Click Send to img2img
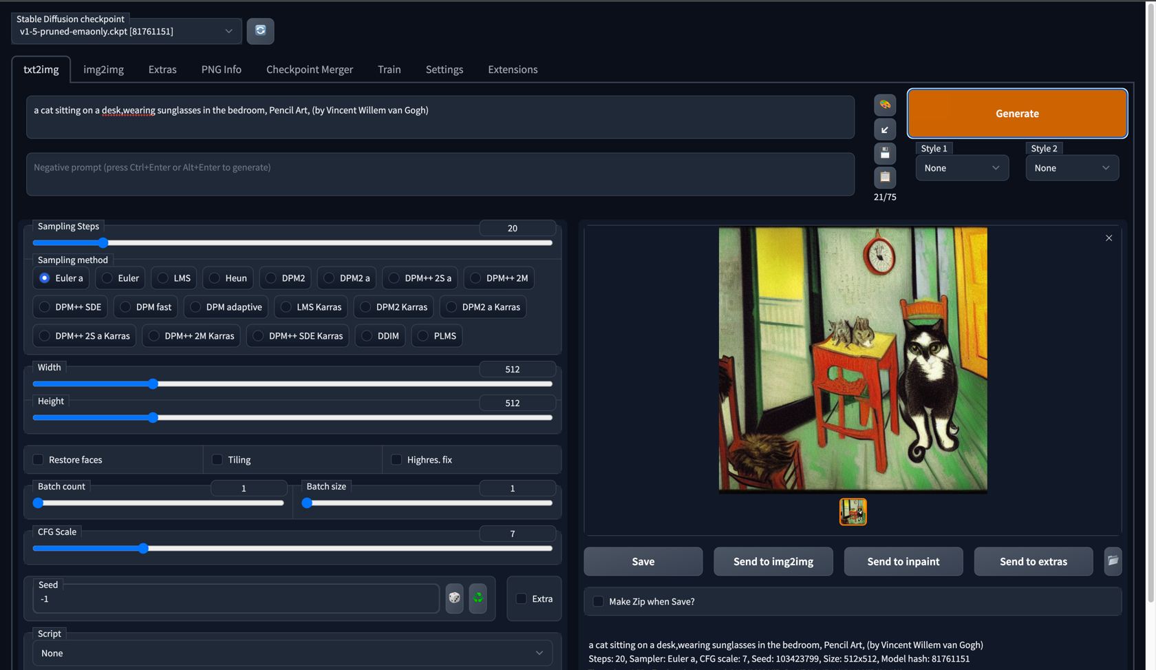The width and height of the screenshot is (1156, 670). click(x=773, y=561)
